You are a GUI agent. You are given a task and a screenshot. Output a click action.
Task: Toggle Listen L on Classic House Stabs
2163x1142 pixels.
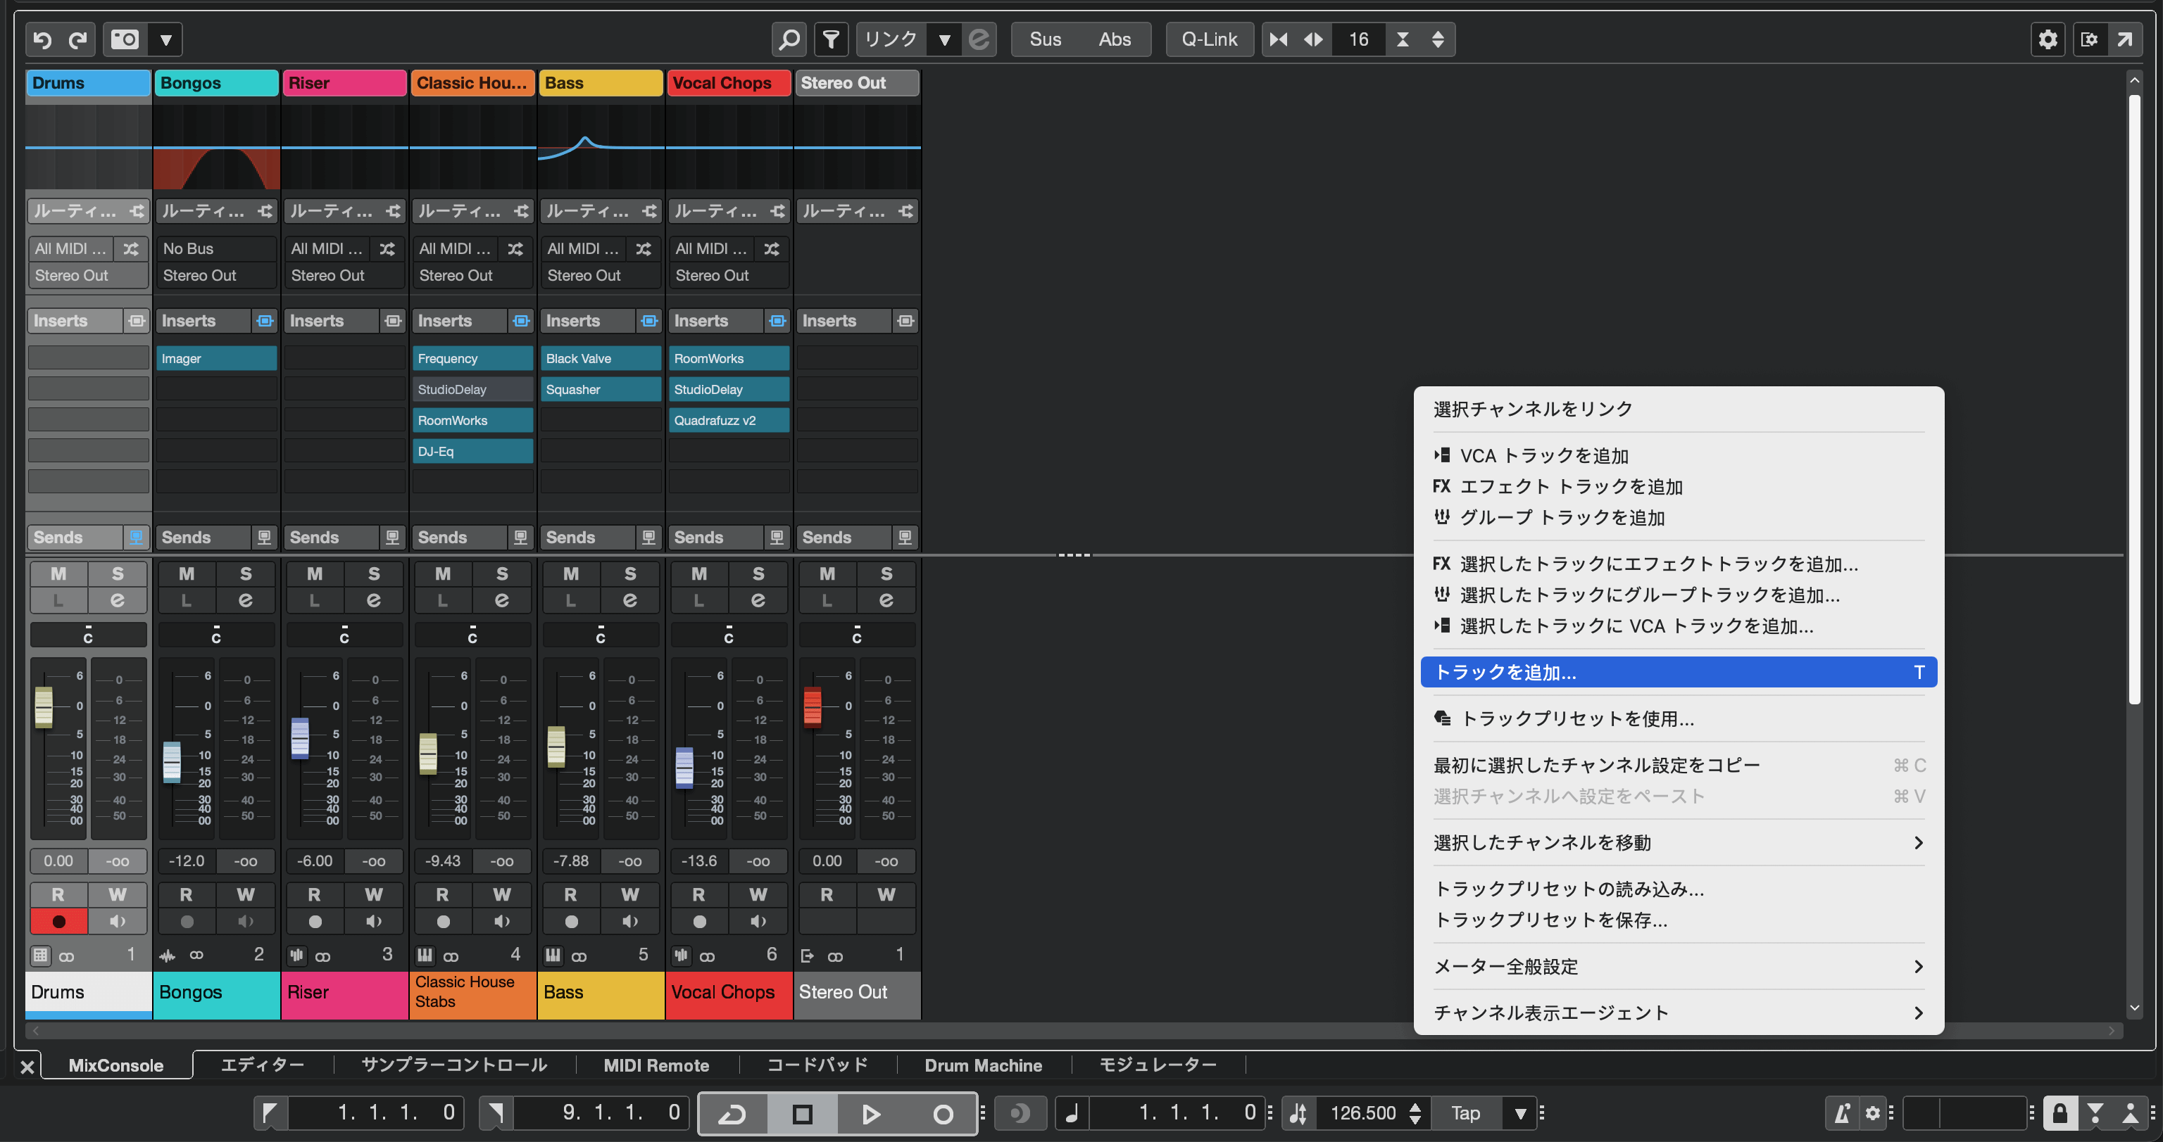[x=442, y=600]
